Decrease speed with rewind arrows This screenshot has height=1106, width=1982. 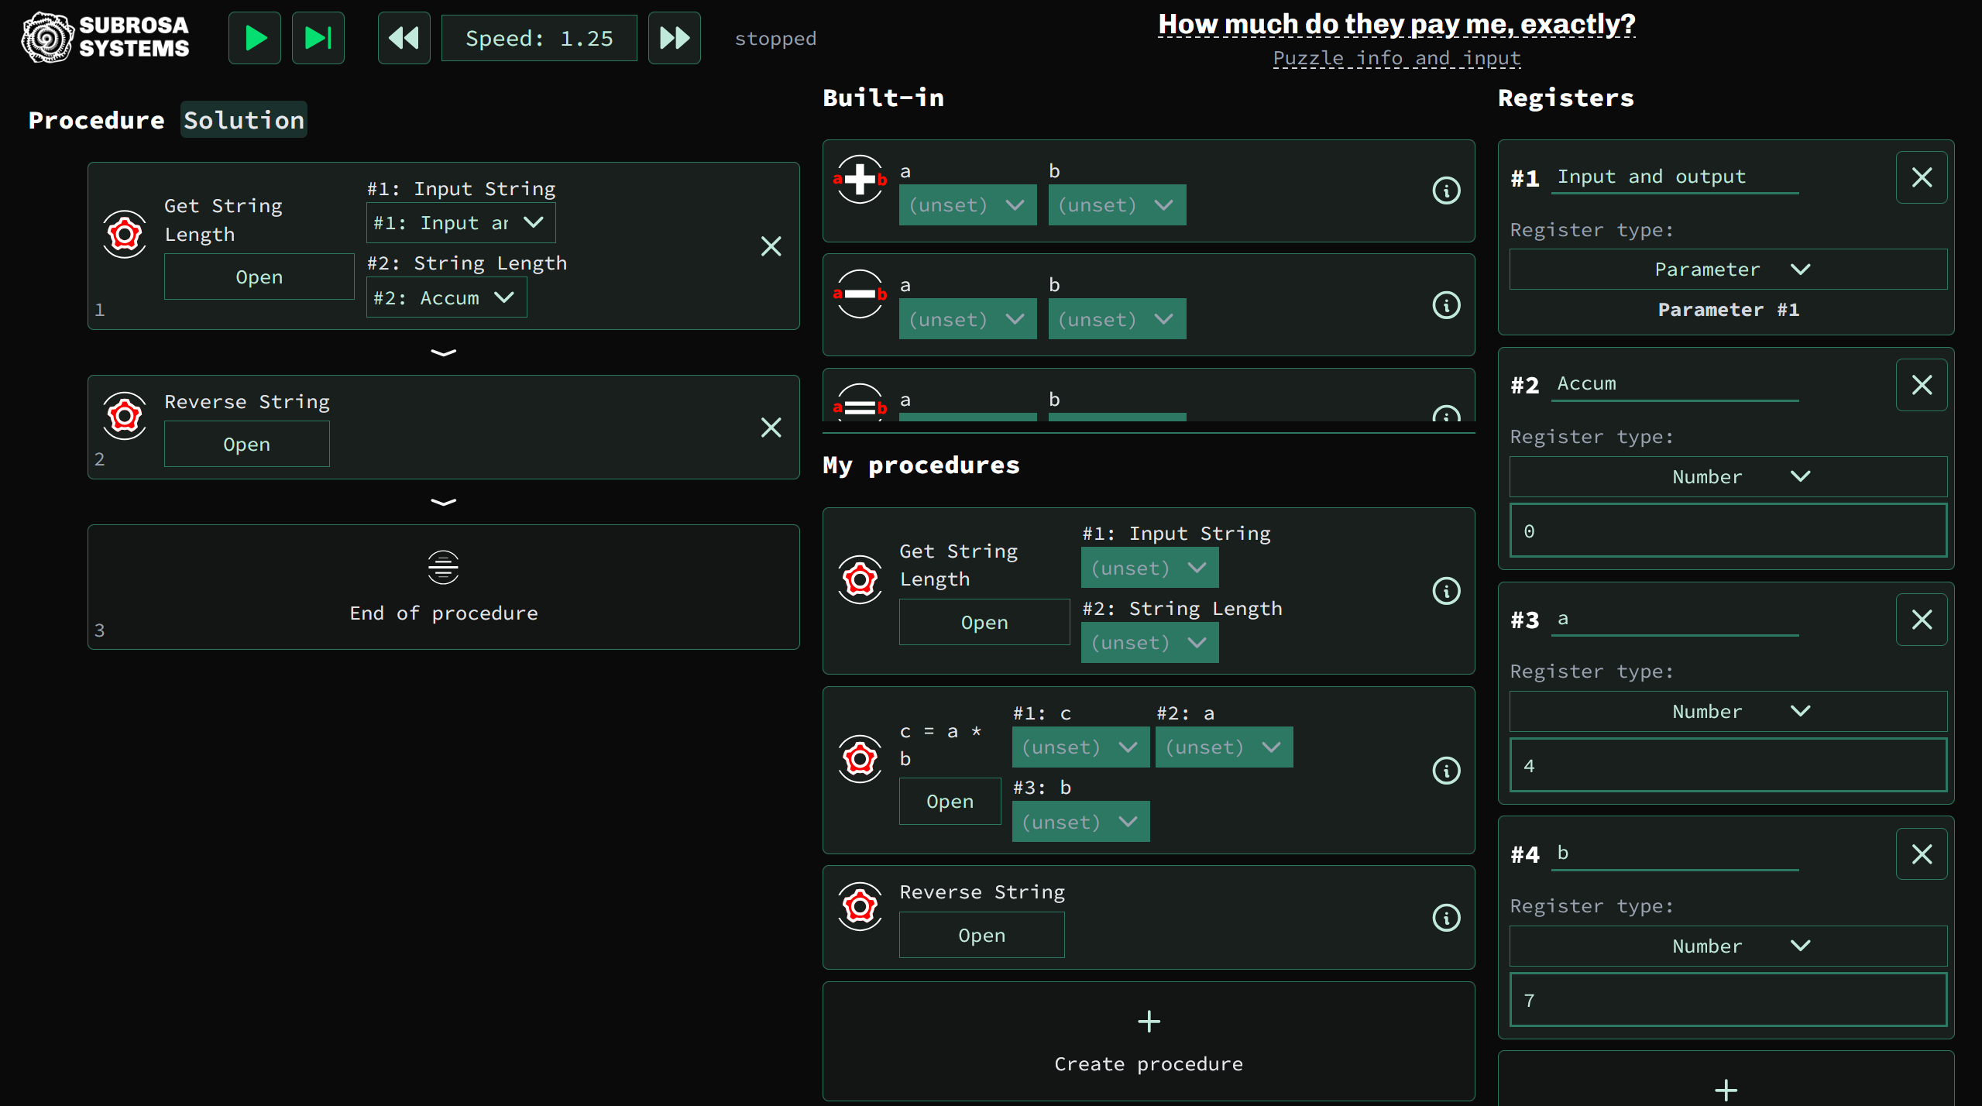tap(404, 38)
